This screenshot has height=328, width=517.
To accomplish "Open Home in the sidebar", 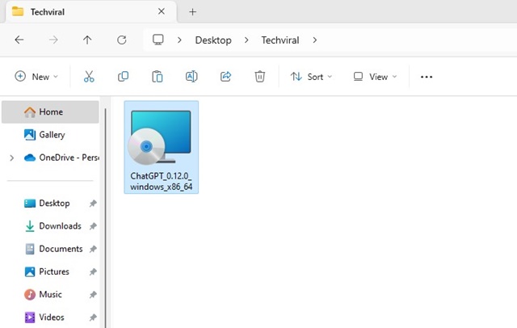I will [x=50, y=111].
